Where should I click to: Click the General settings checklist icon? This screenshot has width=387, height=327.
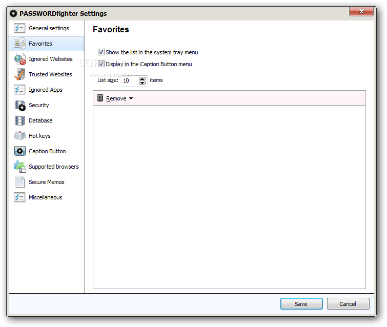pos(19,28)
